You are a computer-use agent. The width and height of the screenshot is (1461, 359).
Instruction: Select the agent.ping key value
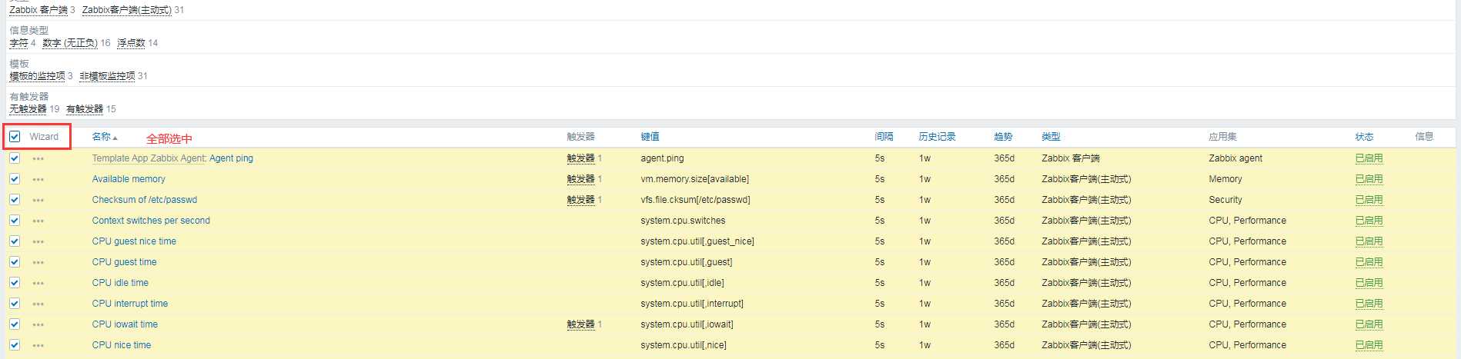tap(662, 158)
